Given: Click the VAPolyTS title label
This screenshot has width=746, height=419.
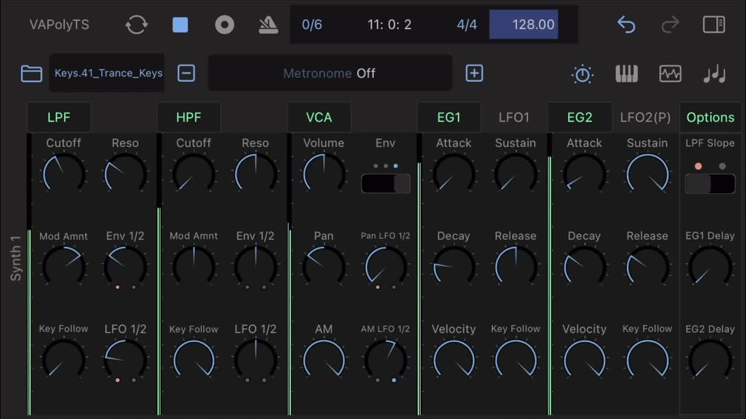Looking at the screenshot, I should tap(59, 25).
